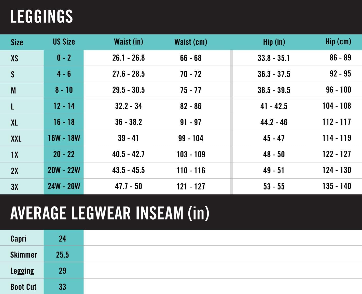Click the waist cm value 121 - 127
The width and height of the screenshot is (362, 294).
(191, 187)
